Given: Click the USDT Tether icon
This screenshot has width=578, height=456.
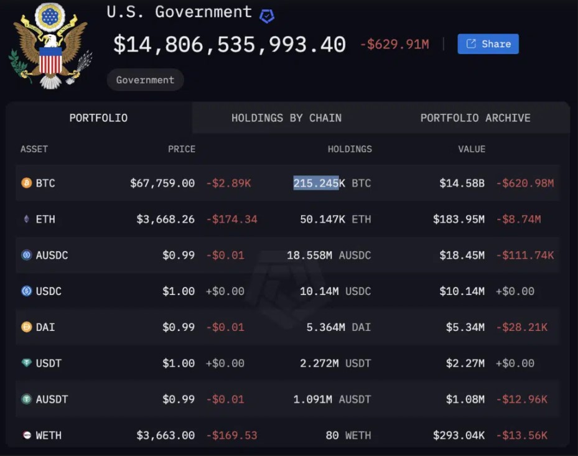Looking at the screenshot, I should [x=26, y=363].
